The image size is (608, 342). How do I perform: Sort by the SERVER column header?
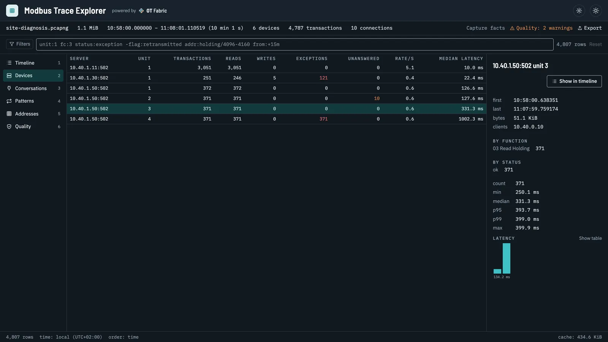79,59
